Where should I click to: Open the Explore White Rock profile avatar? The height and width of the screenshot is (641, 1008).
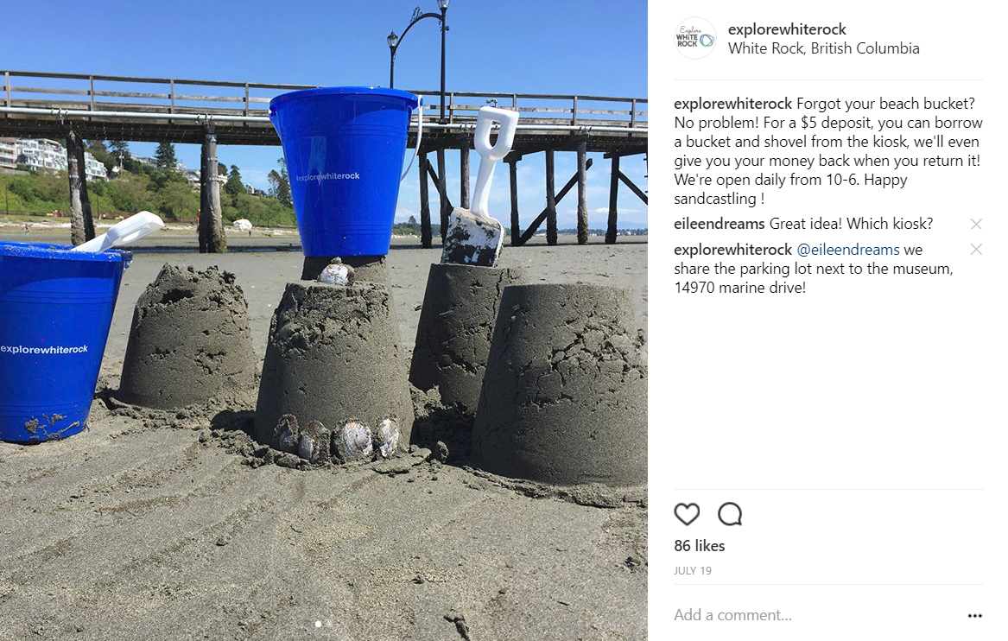695,38
